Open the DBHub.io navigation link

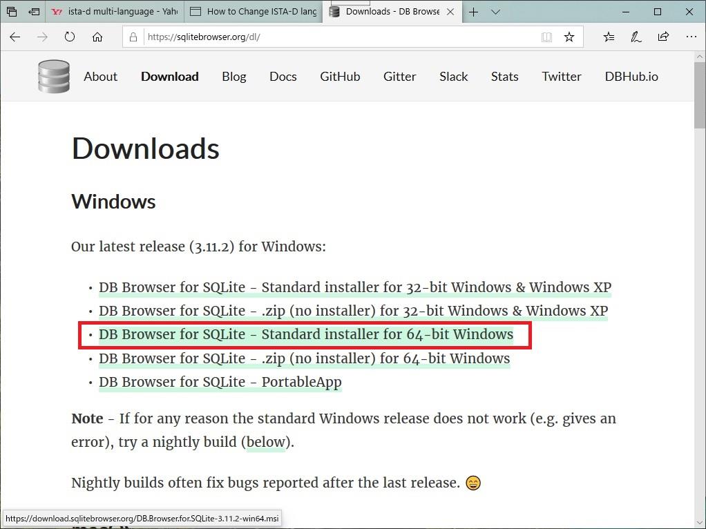631,77
